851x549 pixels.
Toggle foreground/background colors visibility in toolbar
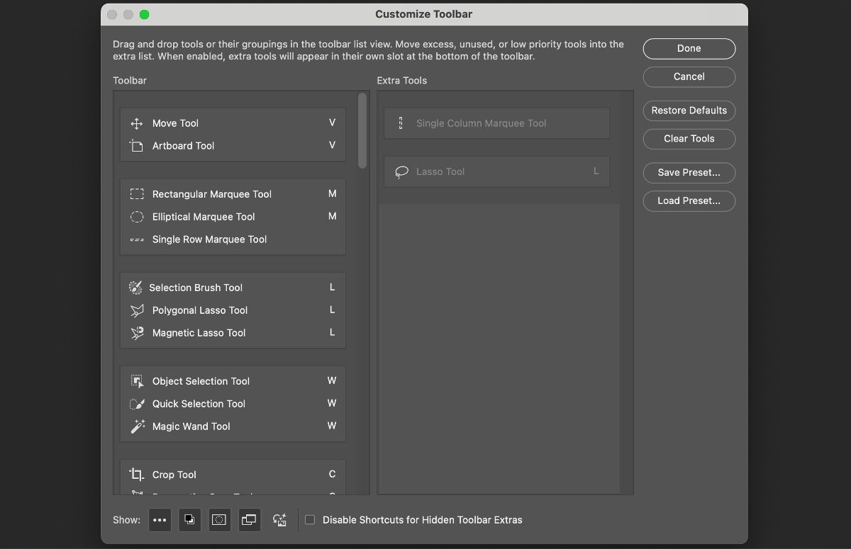tap(189, 520)
